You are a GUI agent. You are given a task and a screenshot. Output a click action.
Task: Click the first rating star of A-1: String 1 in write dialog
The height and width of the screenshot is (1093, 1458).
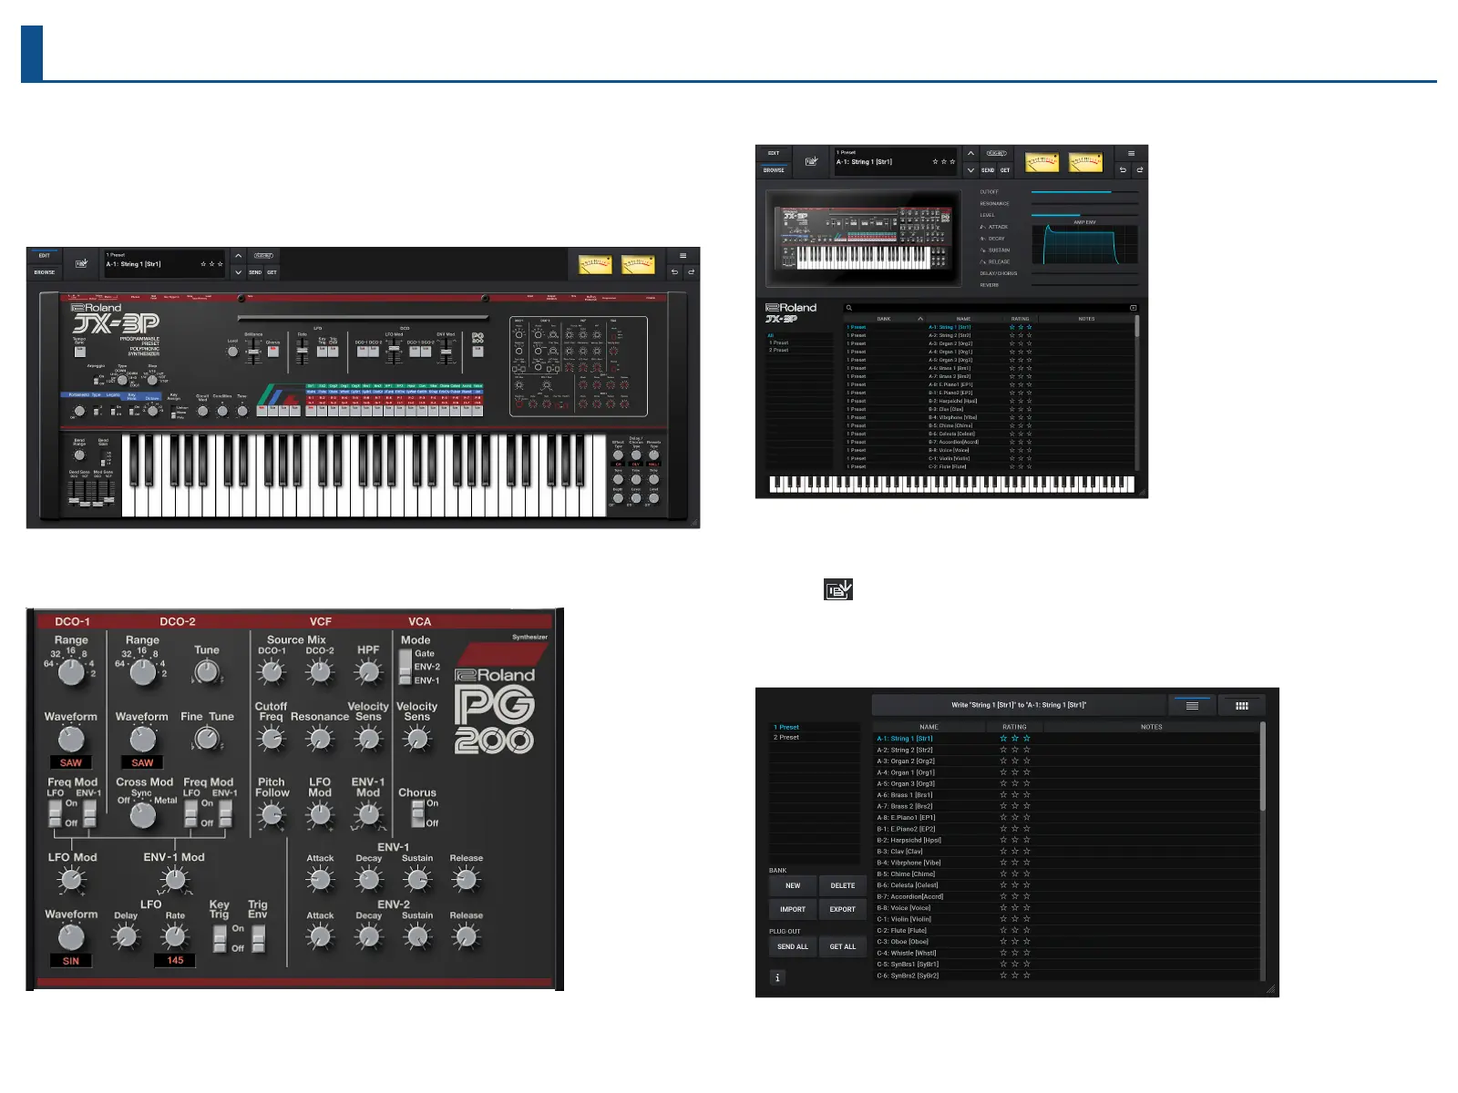pyautogui.click(x=1003, y=739)
